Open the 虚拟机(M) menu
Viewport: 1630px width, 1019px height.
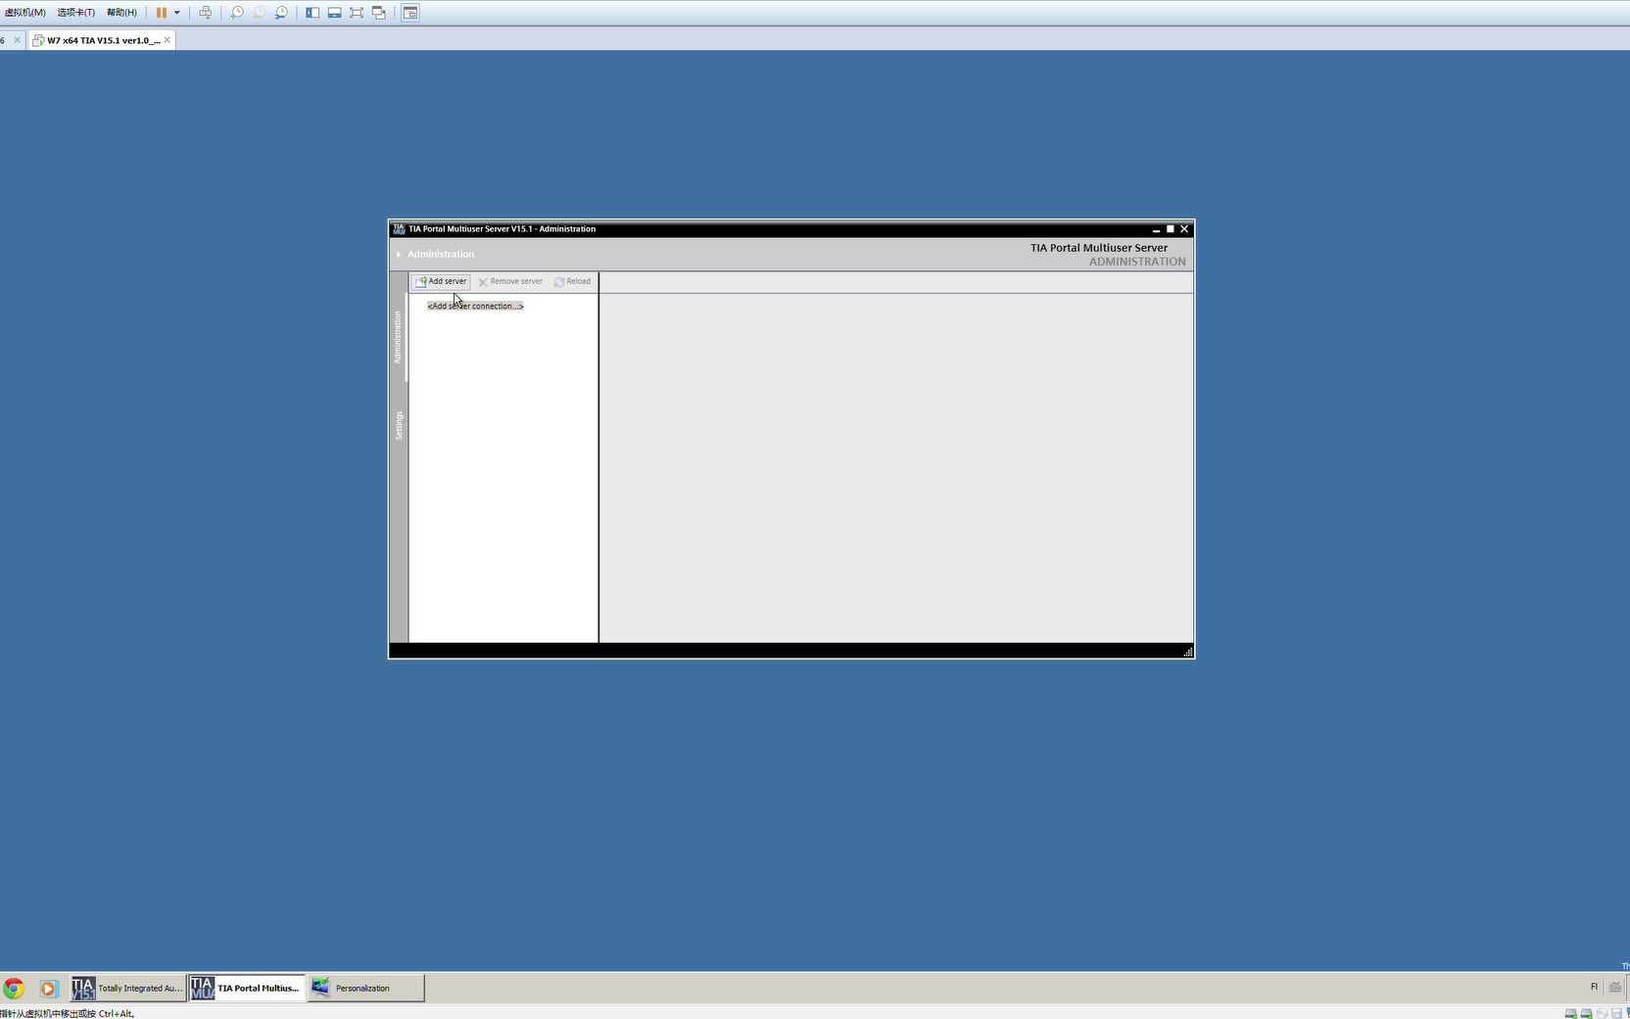click(x=24, y=13)
